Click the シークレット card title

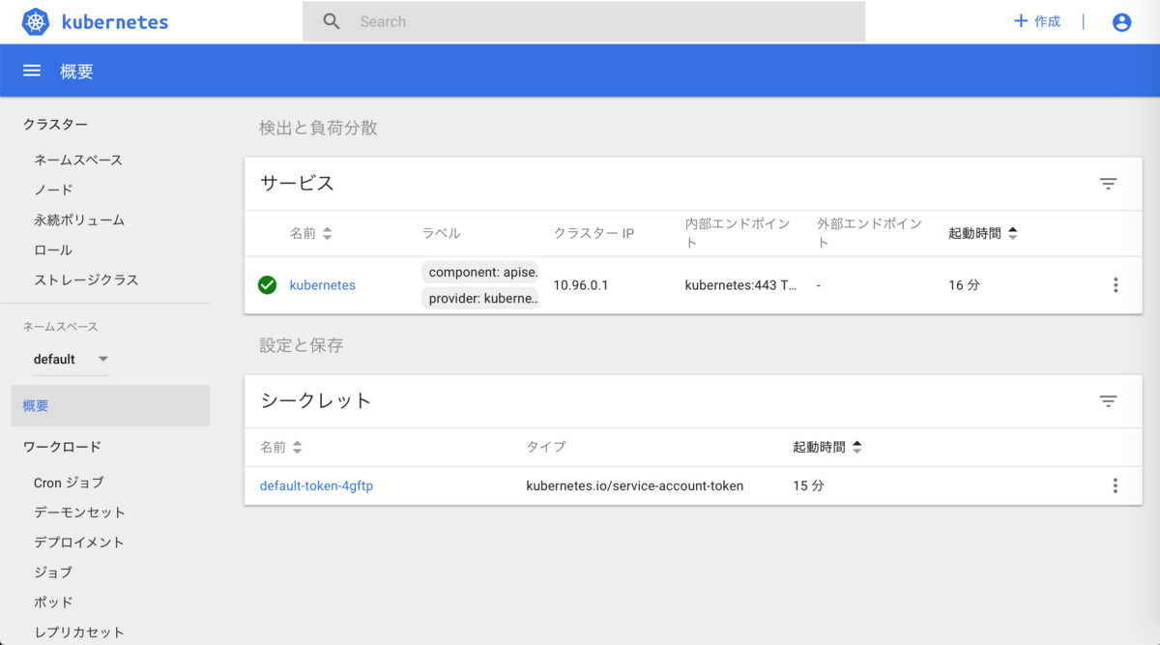click(316, 400)
